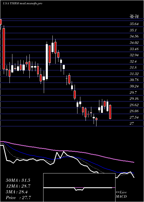Click the 31.8 price axis label
Screen dimensions: 144x202
[x=133, y=68]
